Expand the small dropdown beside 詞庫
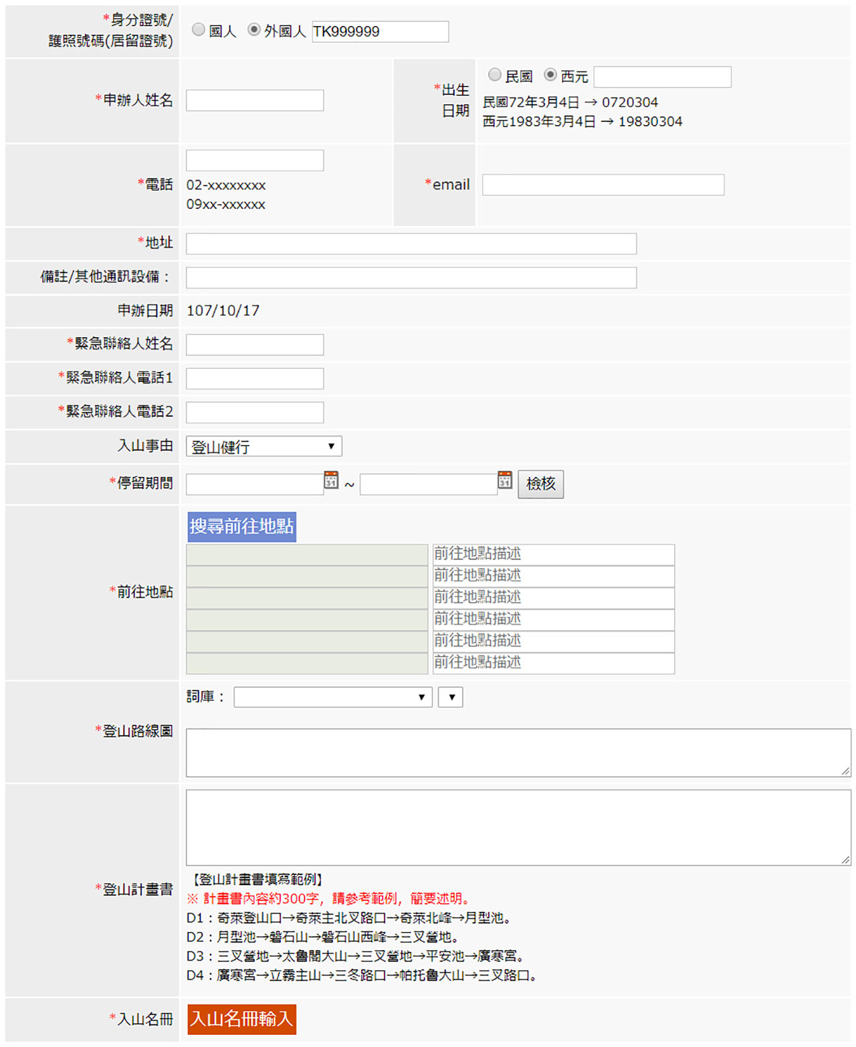Image resolution: width=856 pixels, height=1047 pixels. coord(450,697)
